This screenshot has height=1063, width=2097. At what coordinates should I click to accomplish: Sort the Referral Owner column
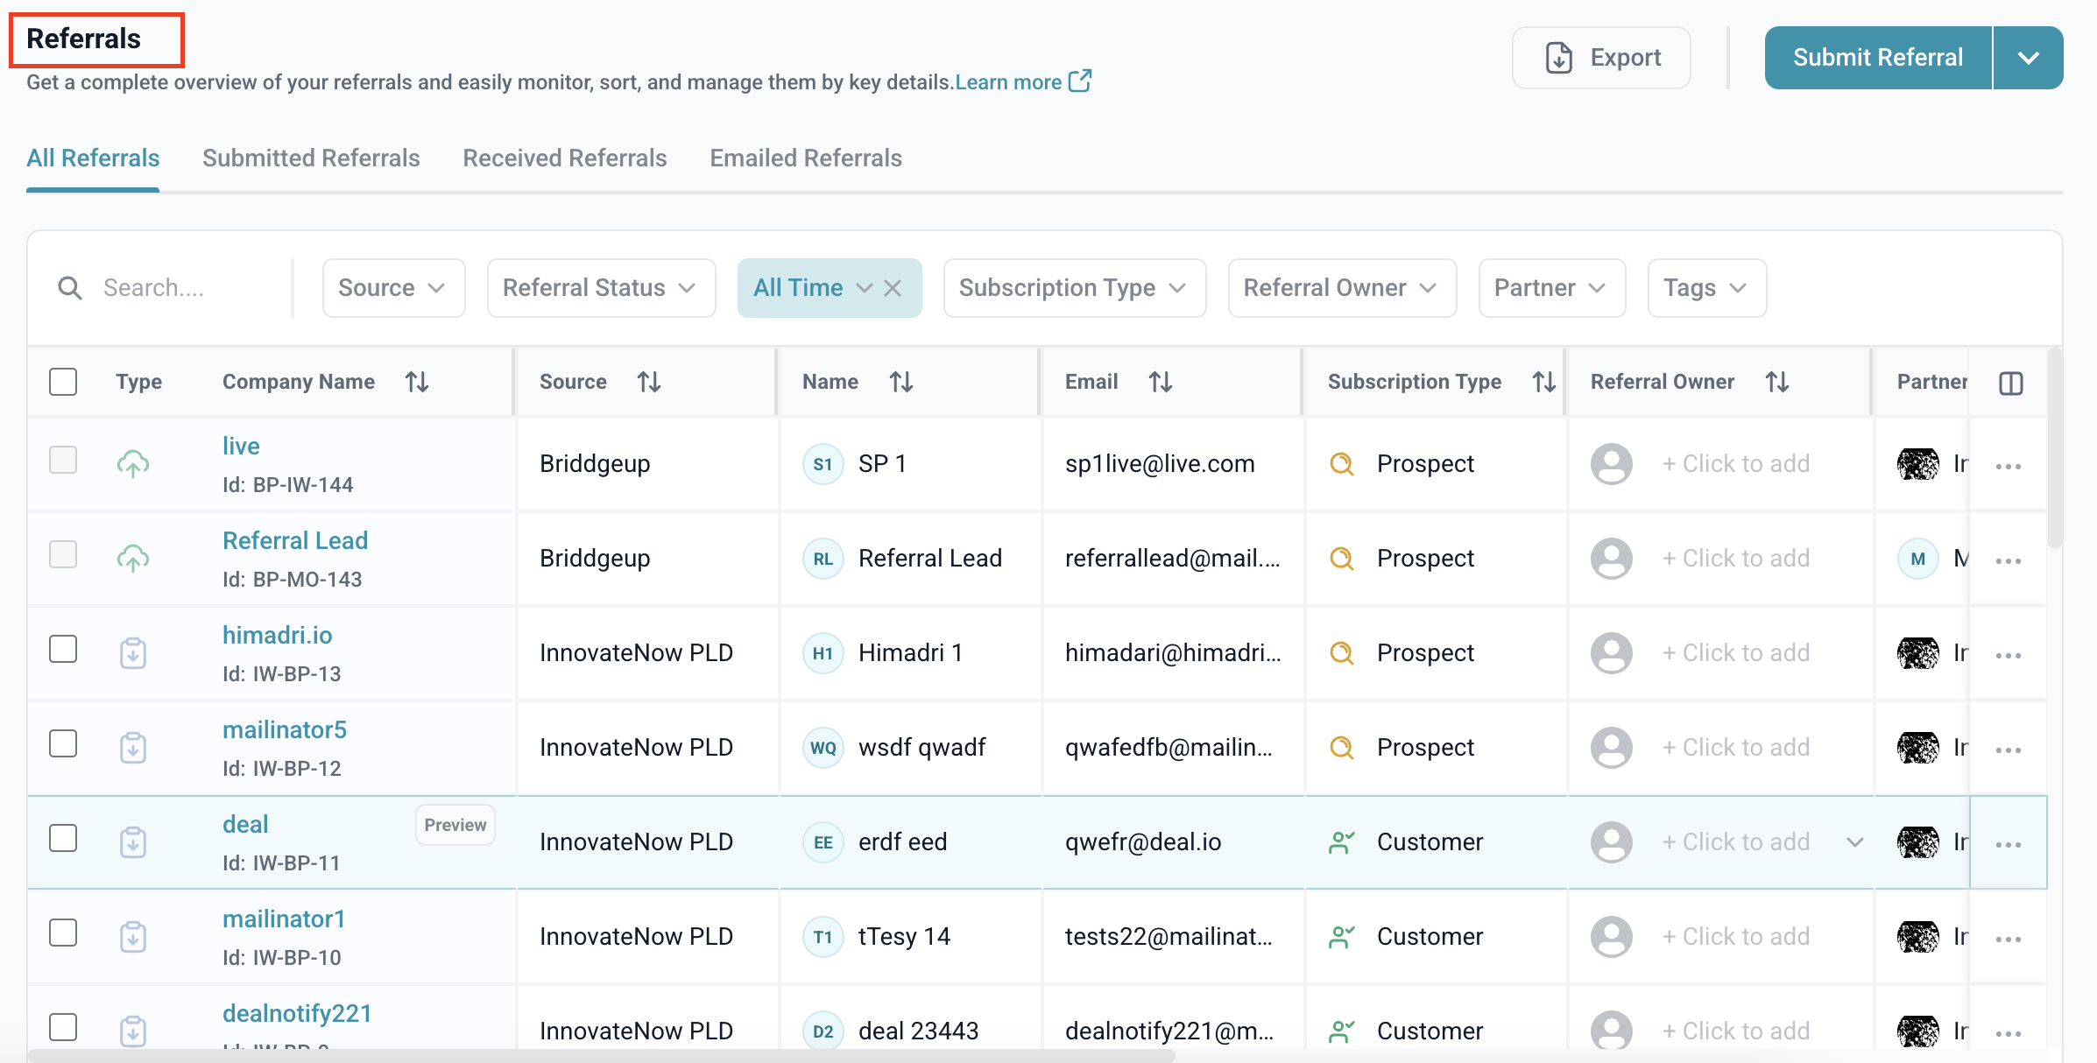[1776, 382]
